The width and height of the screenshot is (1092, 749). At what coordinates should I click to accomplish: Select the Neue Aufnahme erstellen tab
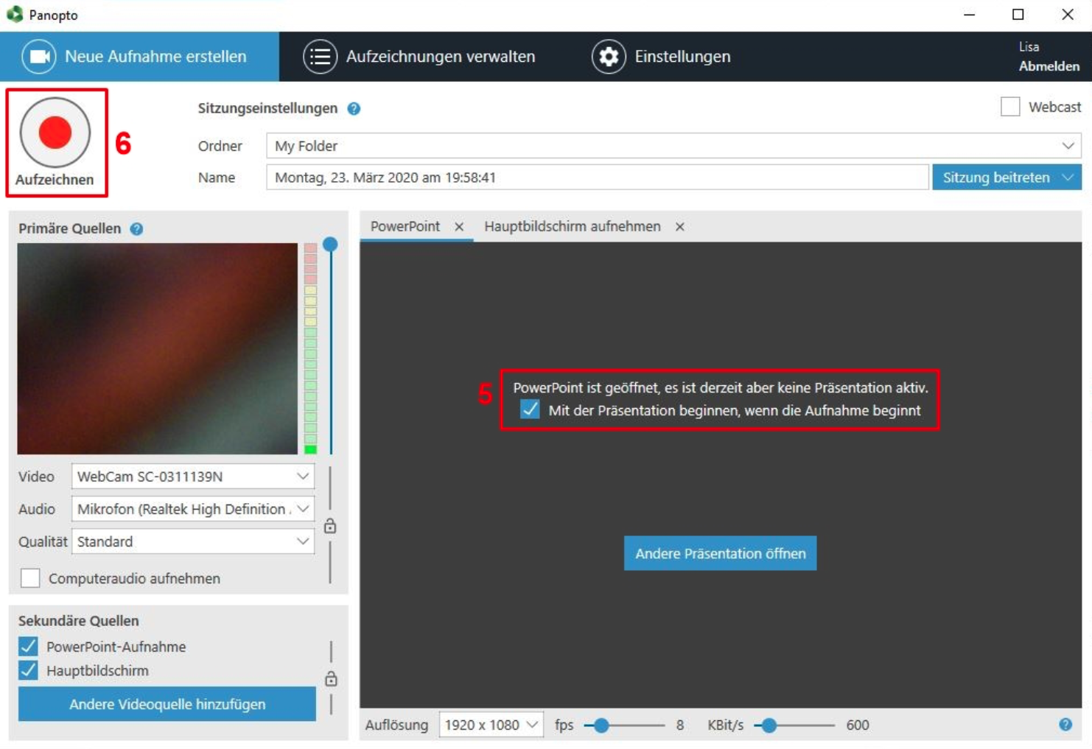(139, 57)
